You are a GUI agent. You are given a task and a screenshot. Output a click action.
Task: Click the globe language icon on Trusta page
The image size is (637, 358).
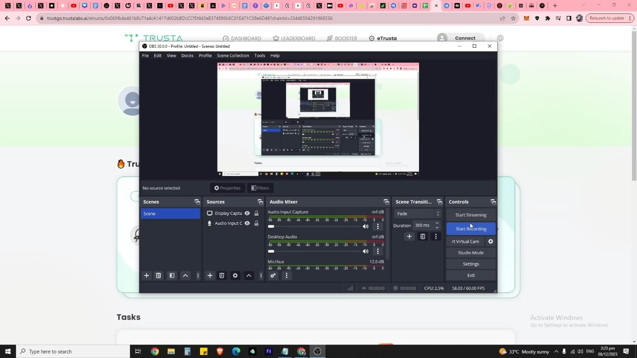[x=500, y=38]
